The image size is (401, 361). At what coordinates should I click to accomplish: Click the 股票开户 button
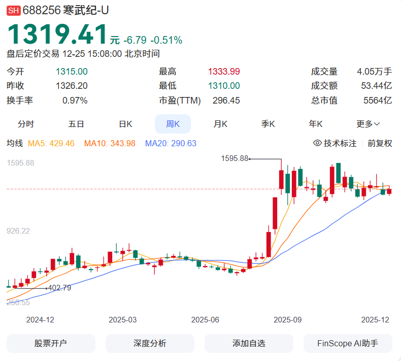coord(51,343)
